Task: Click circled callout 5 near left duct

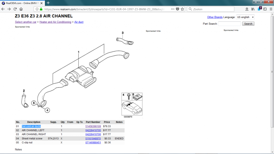Action: coord(34,103)
